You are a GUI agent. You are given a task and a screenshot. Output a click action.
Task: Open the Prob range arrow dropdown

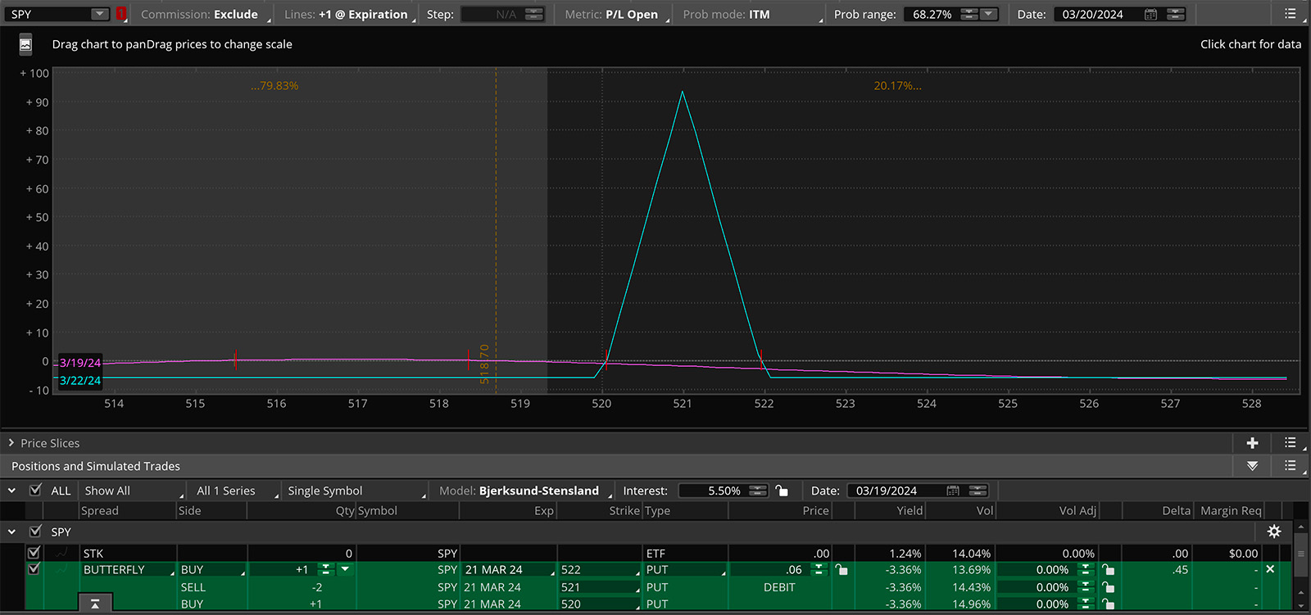coord(989,14)
